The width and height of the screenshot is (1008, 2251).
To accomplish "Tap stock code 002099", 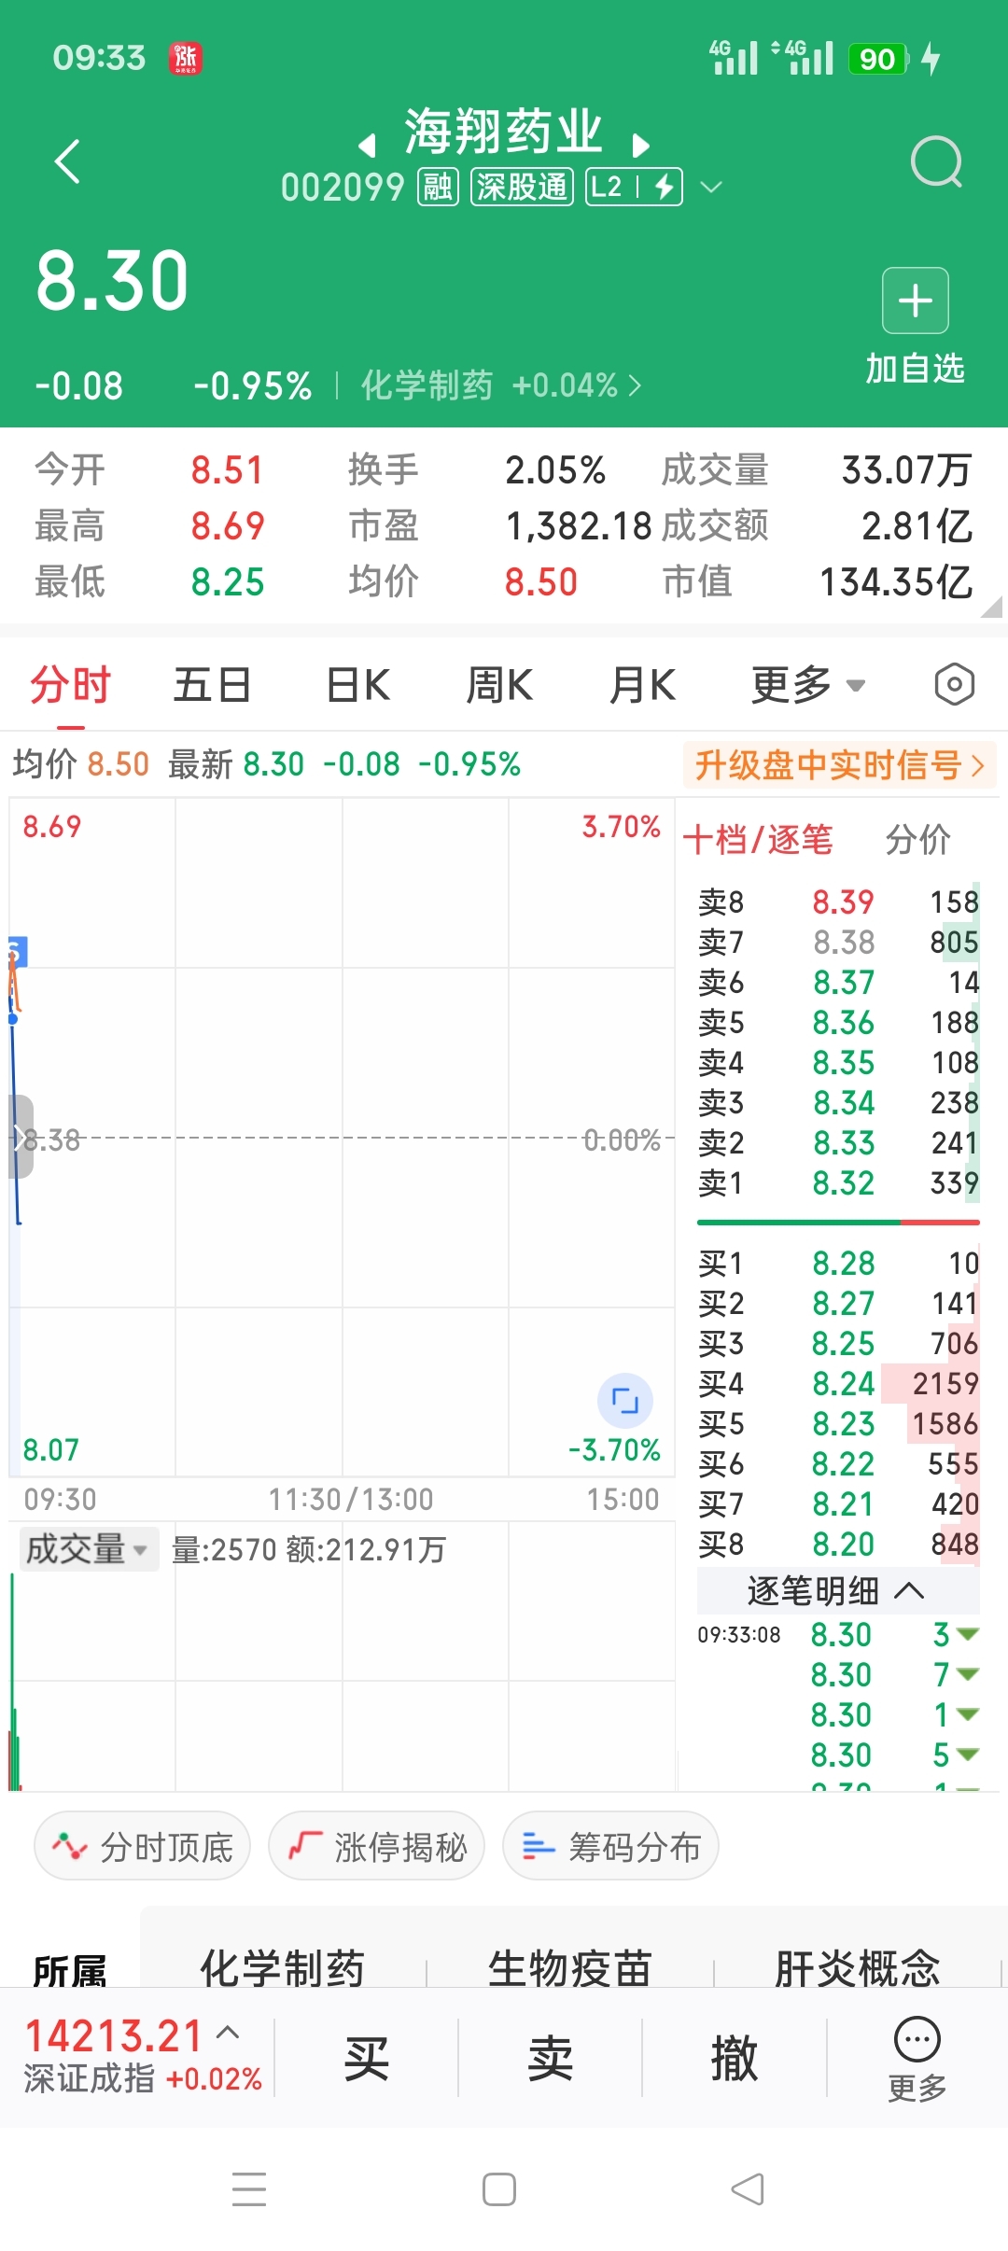I will pyautogui.click(x=343, y=187).
